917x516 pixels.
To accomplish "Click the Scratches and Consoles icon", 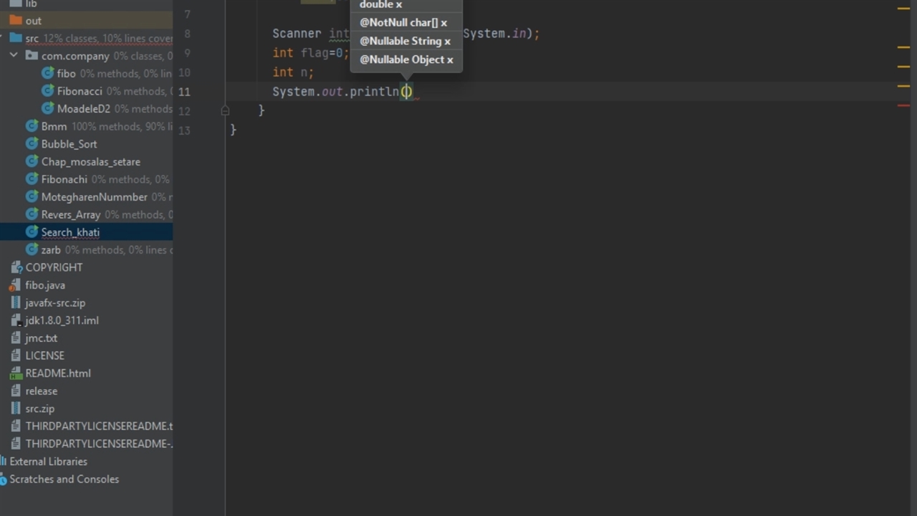I will click(3, 479).
